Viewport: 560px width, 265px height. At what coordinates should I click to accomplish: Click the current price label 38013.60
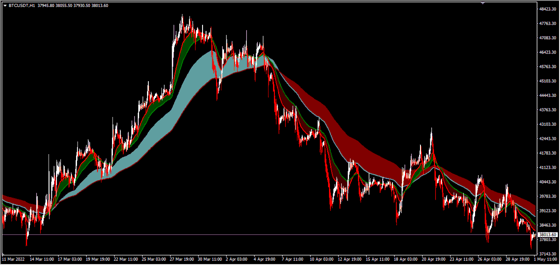(547, 234)
